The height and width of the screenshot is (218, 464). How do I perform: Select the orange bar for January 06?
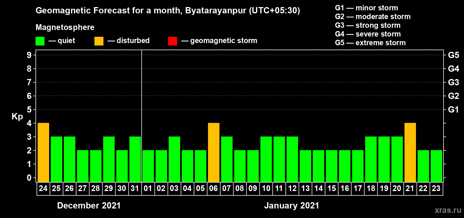point(214,152)
